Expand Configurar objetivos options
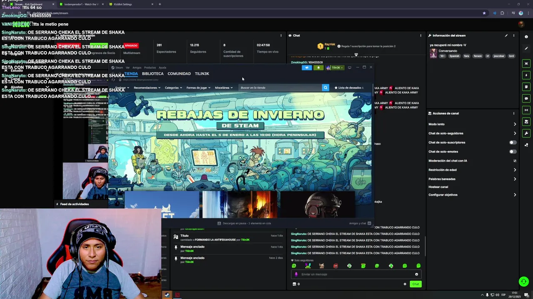The width and height of the screenshot is (533, 299). point(515,195)
